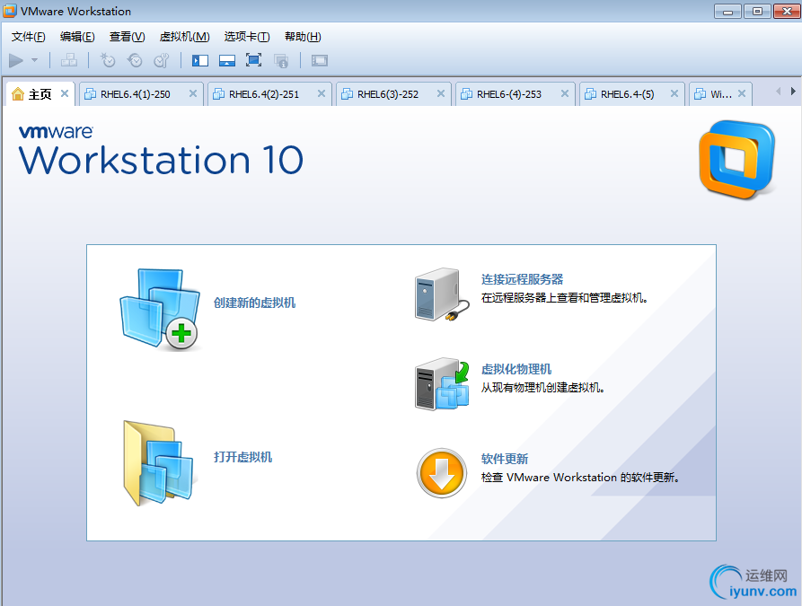Close the RHEL6.4-(5) tab
The image size is (802, 606).
[x=674, y=93]
